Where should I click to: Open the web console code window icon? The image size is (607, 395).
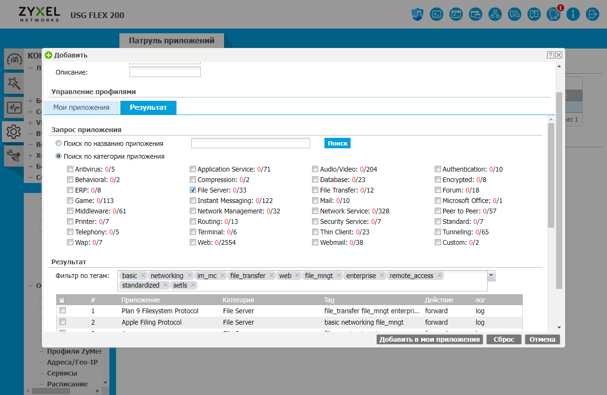click(x=456, y=14)
